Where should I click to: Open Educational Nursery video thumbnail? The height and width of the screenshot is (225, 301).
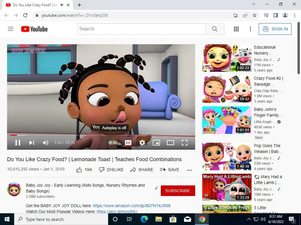(227, 58)
